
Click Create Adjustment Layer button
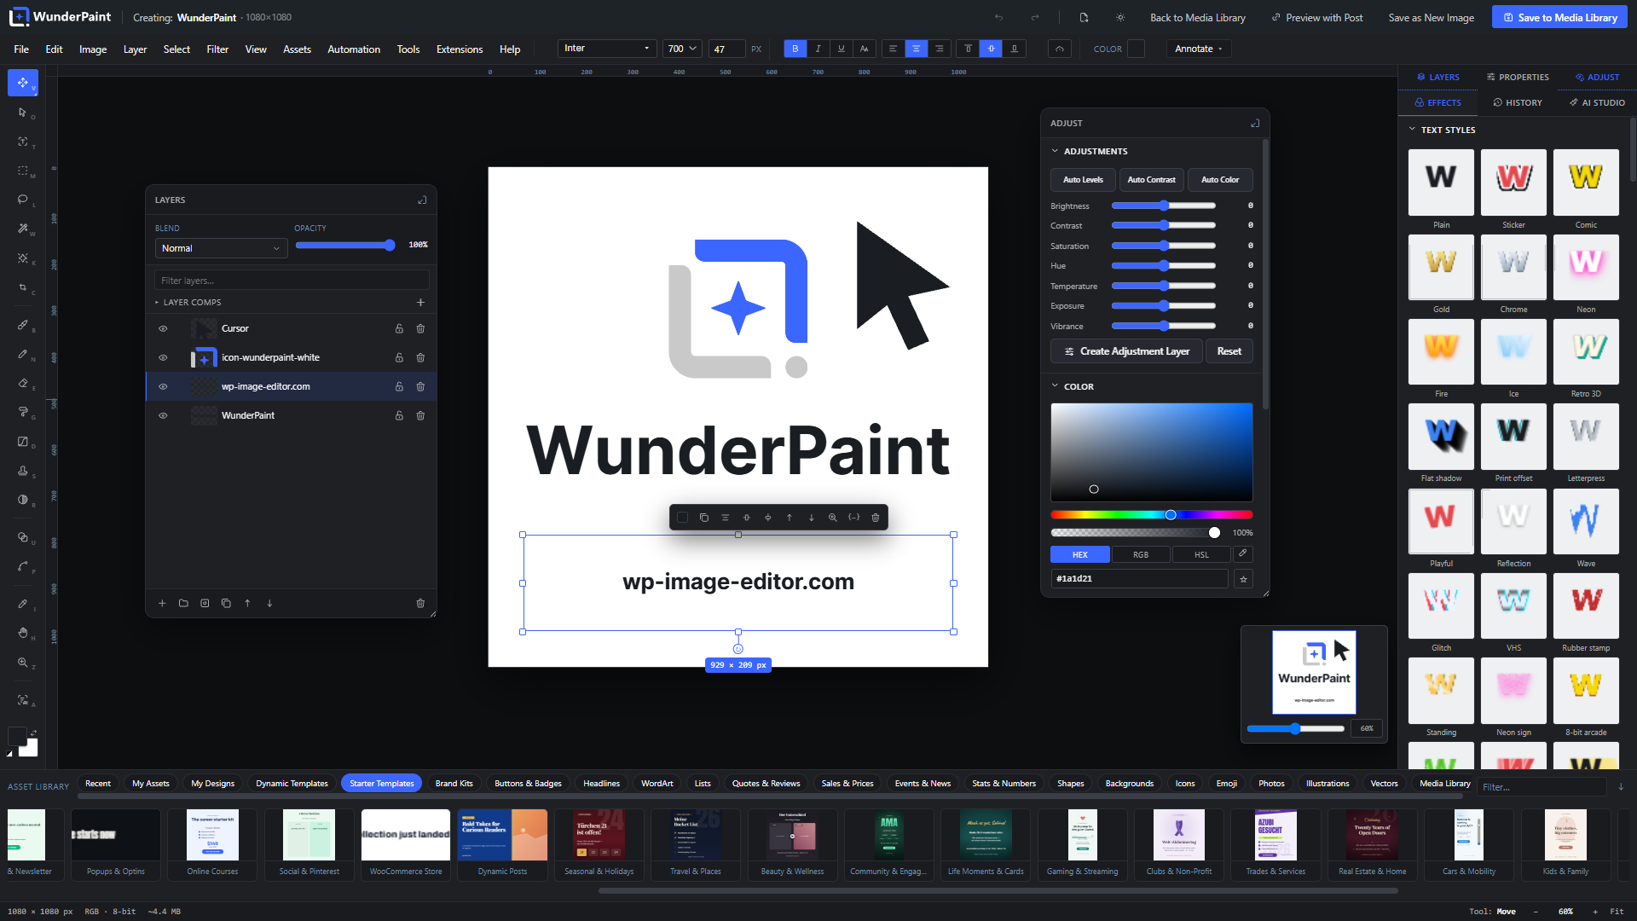[x=1126, y=351]
